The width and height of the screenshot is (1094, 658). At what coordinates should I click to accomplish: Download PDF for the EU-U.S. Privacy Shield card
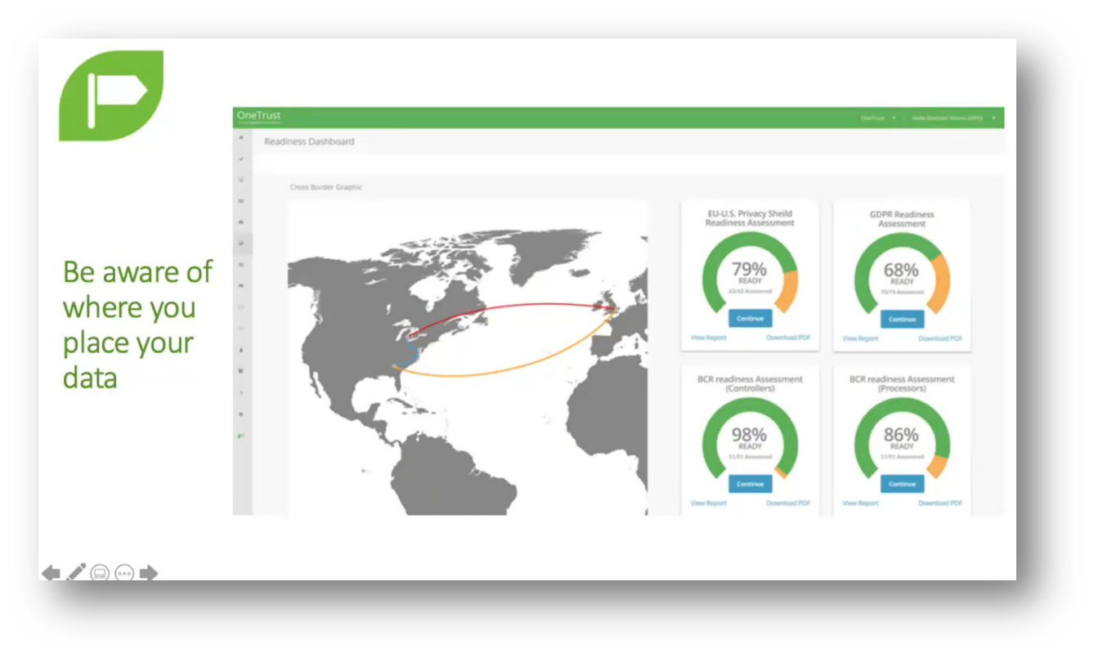point(788,338)
